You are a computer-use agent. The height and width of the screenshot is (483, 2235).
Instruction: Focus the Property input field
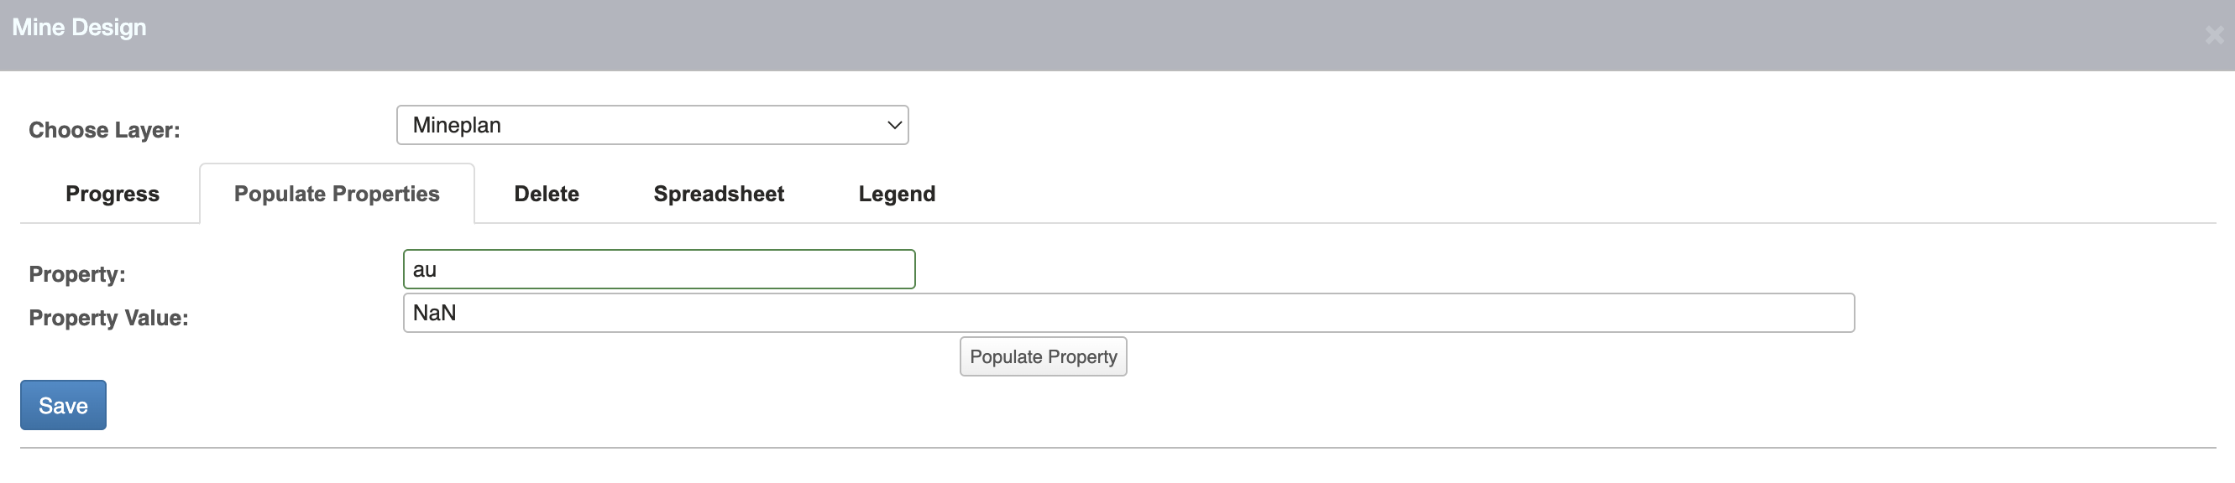pyautogui.click(x=658, y=269)
